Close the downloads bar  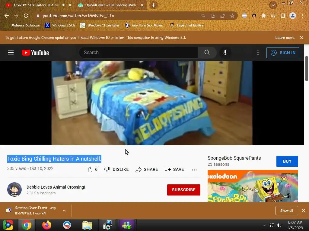click(x=304, y=211)
